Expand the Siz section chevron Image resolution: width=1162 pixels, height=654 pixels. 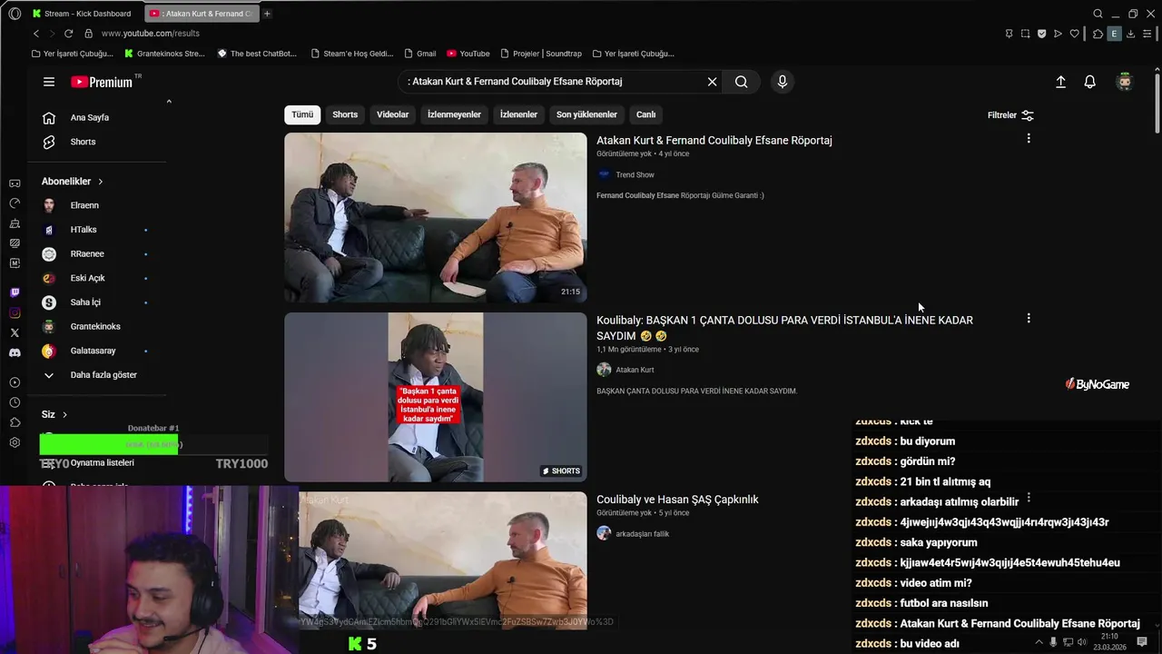64,414
